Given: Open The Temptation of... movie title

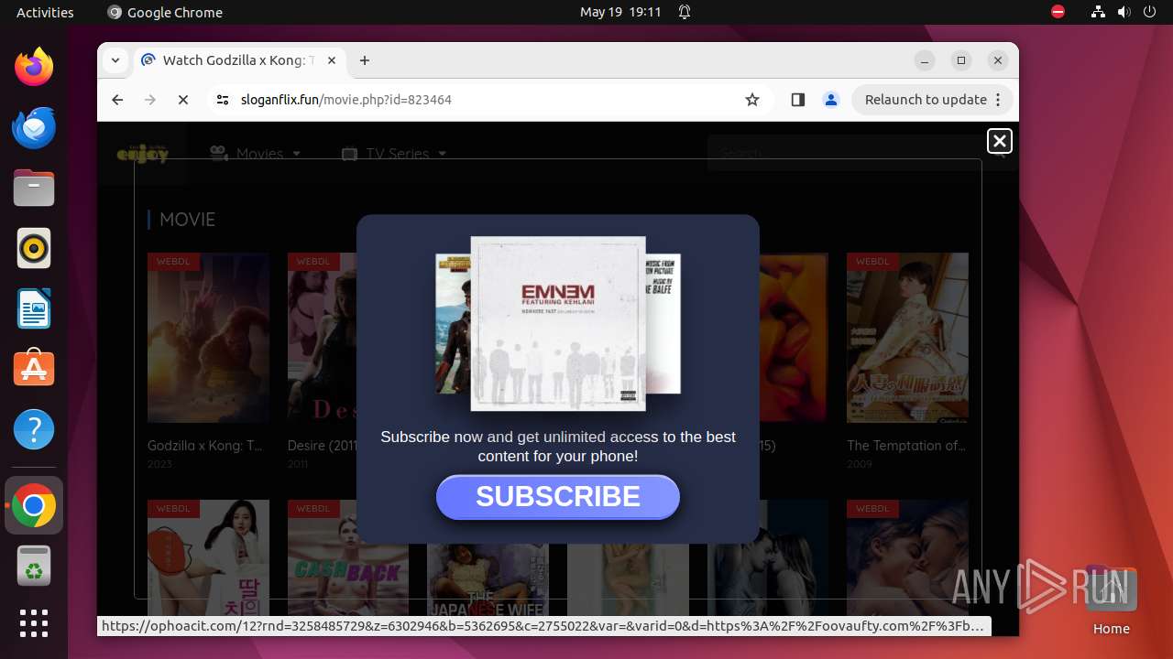Looking at the screenshot, I should [906, 446].
